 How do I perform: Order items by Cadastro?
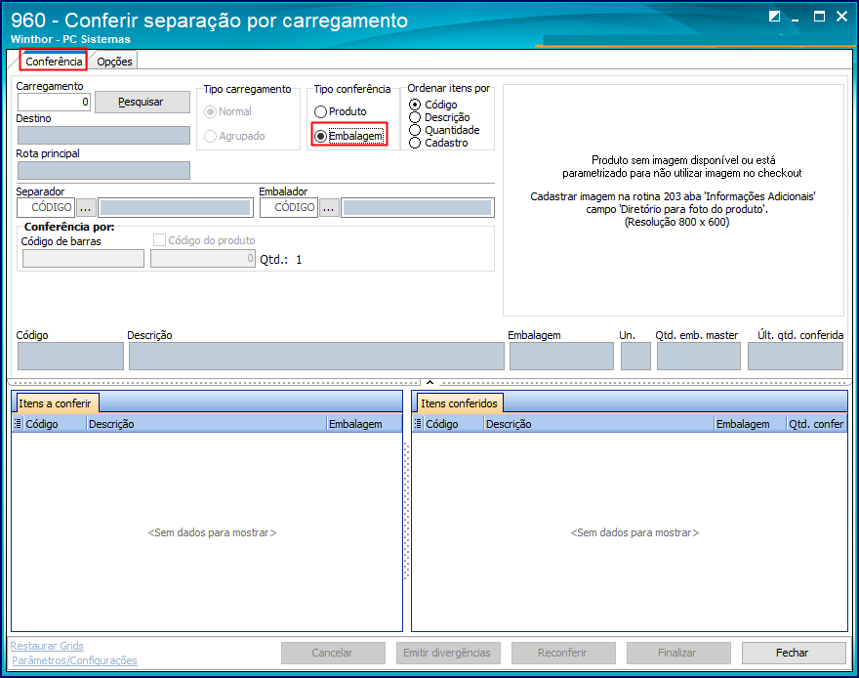tap(439, 143)
